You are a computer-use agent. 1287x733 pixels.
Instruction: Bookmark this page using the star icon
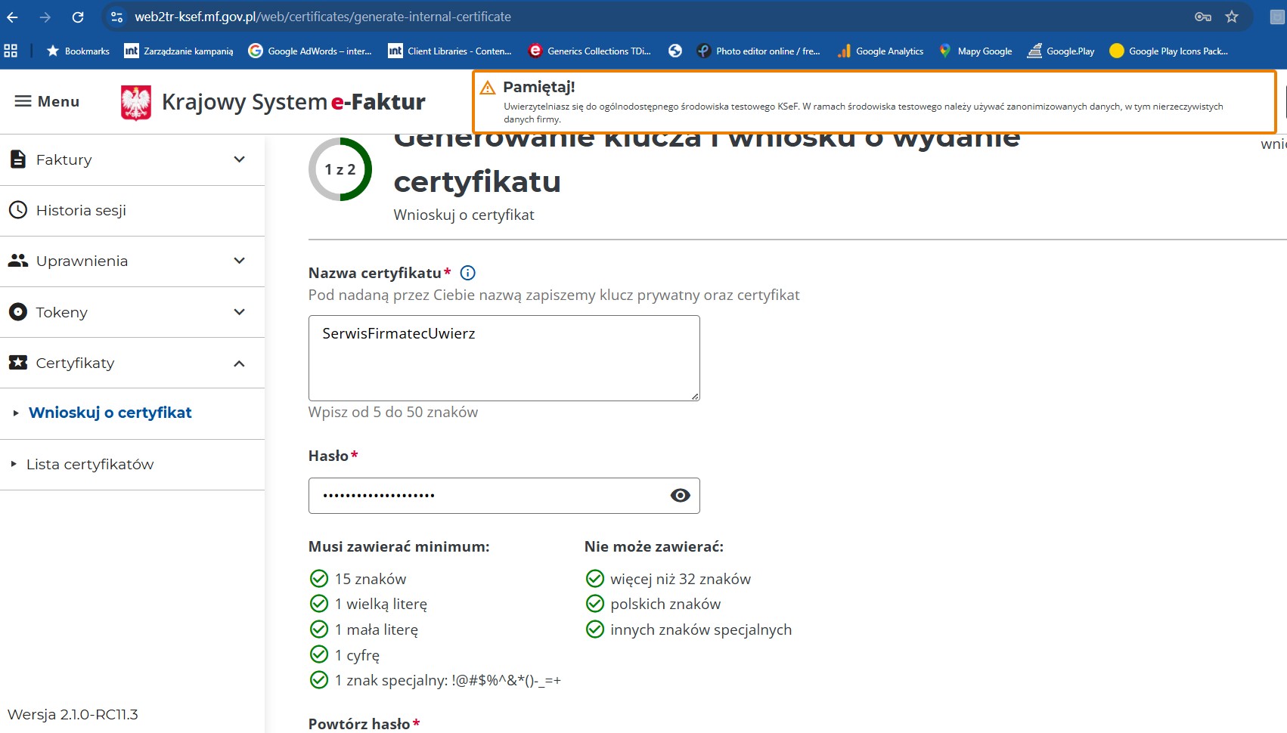point(1232,17)
